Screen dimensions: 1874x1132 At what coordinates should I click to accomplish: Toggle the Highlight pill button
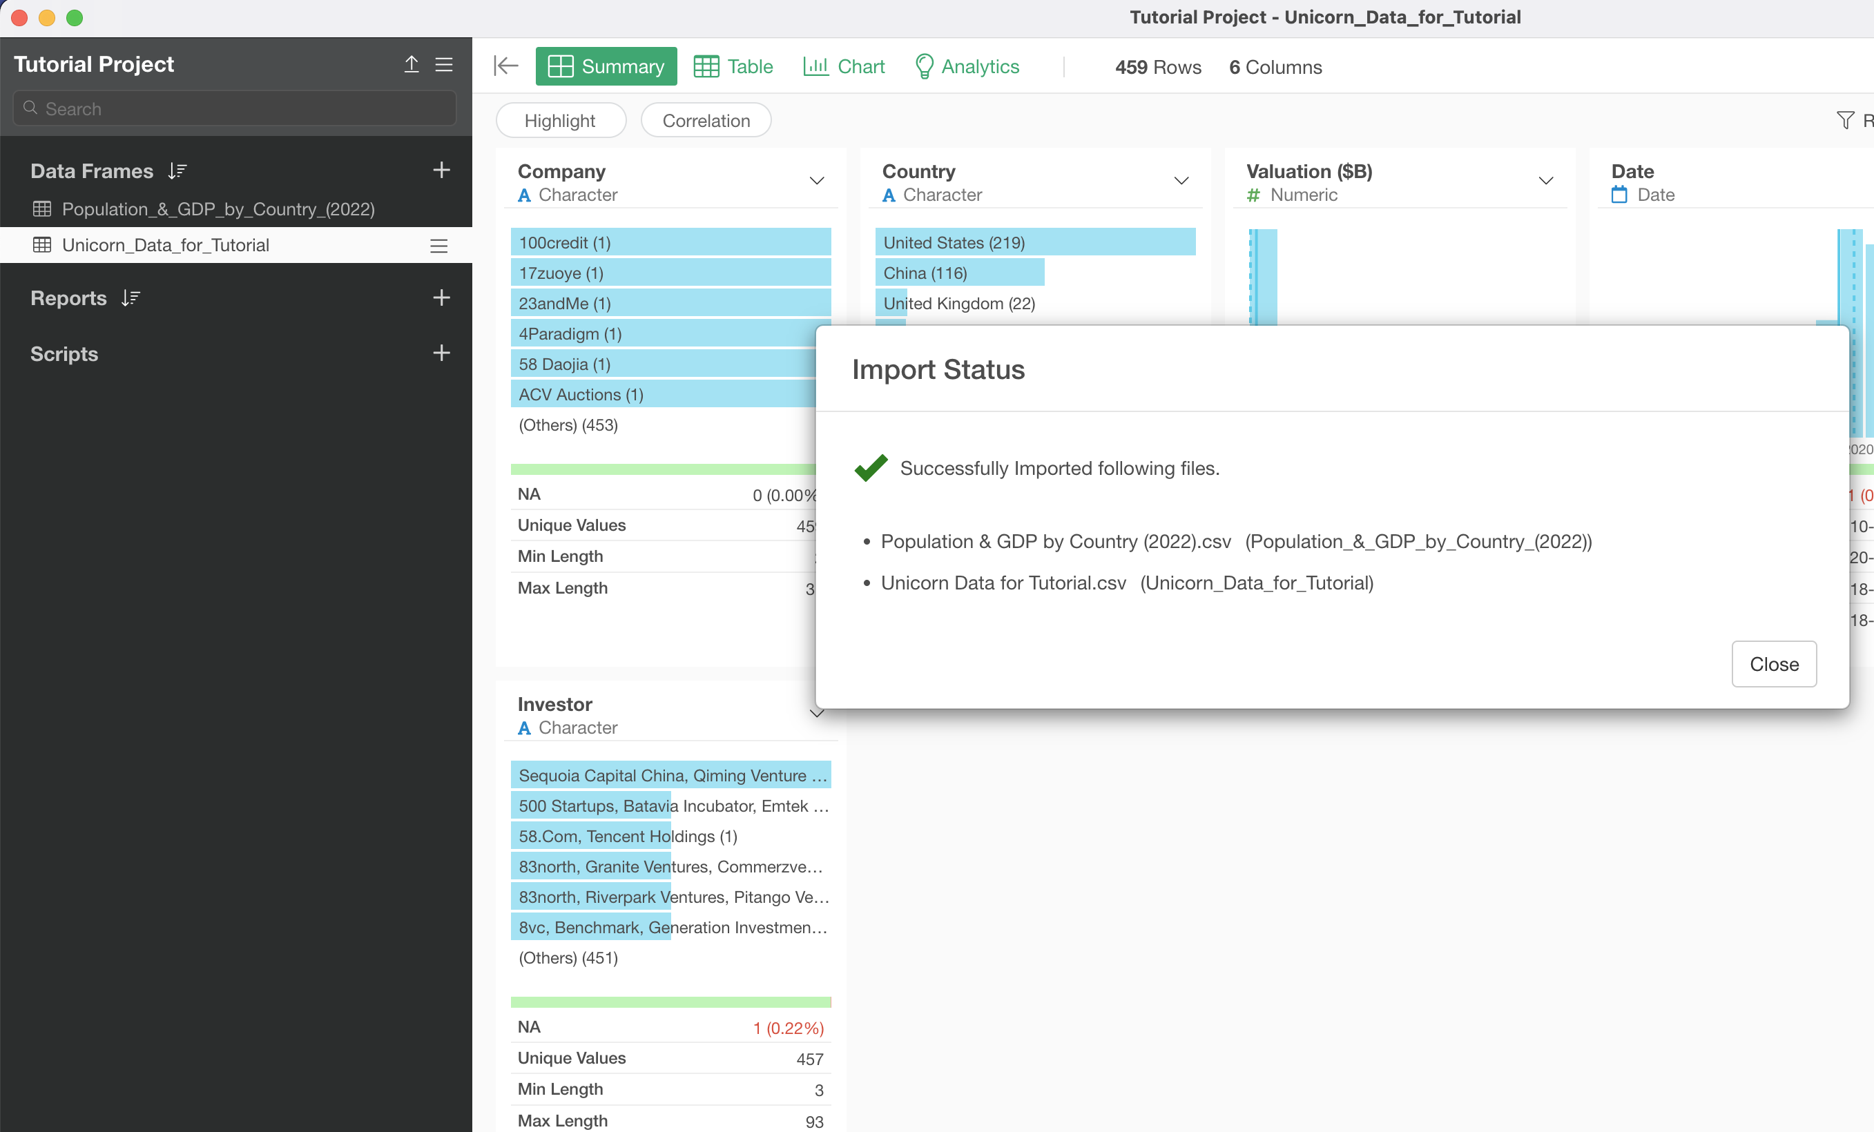(560, 120)
